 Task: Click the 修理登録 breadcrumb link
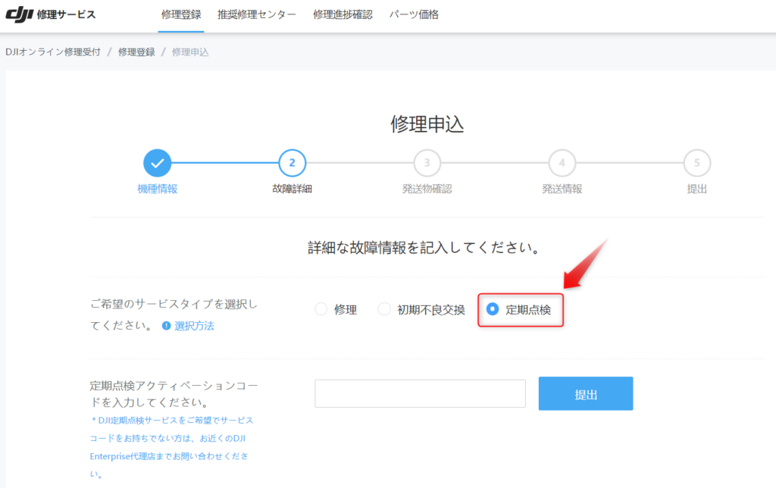(x=136, y=52)
